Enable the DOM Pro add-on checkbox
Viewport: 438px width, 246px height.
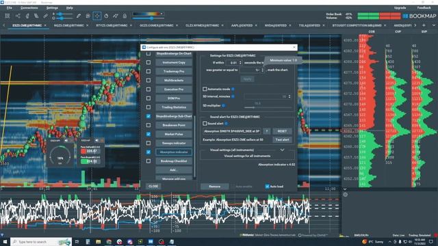[149, 98]
